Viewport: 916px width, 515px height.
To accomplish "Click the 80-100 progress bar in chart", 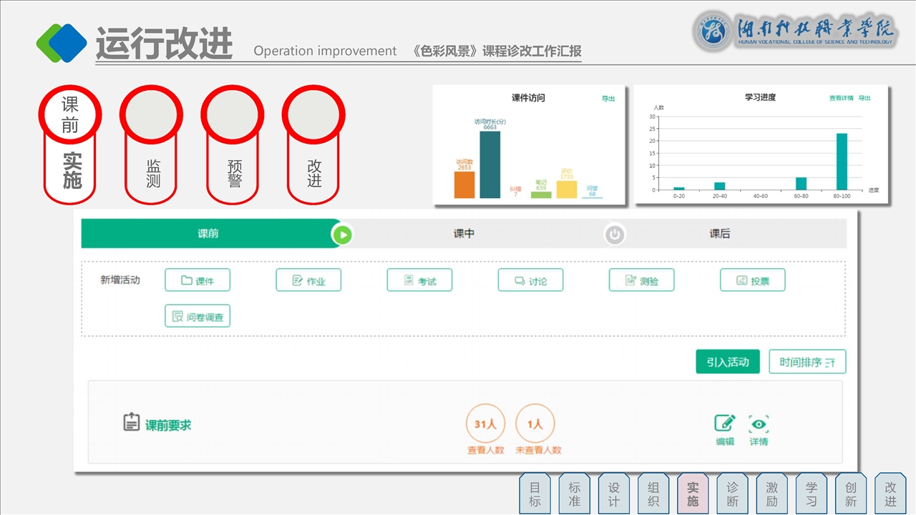I will coord(842,161).
